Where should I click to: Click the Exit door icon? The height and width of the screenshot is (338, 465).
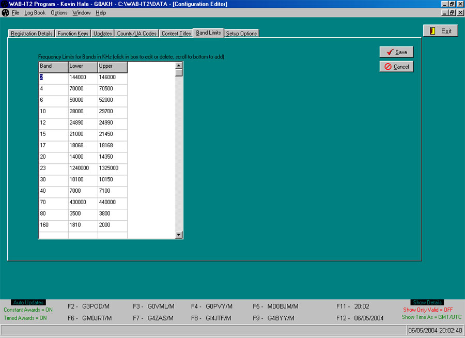coord(433,30)
